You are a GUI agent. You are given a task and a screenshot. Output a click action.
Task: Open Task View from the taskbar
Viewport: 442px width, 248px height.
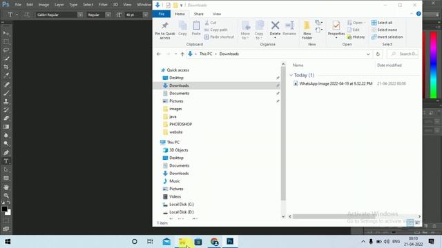point(150,242)
